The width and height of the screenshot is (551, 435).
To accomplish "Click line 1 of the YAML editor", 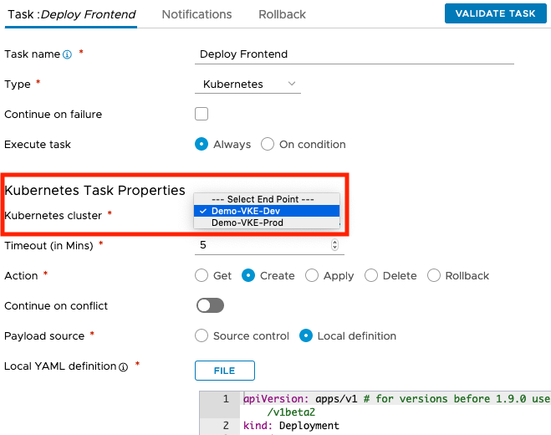I will 397,405.
